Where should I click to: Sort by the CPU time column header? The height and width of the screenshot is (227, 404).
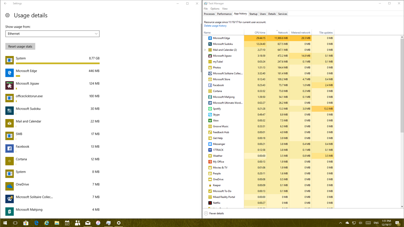point(255,33)
